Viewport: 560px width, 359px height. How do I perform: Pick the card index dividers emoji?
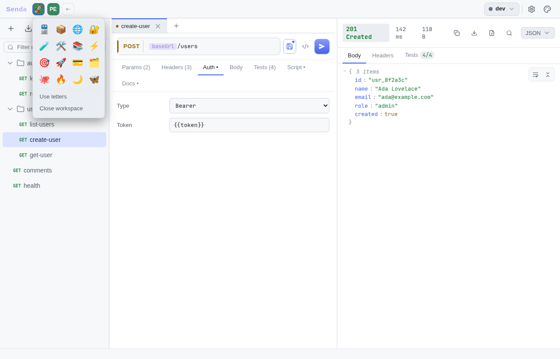pos(94,63)
